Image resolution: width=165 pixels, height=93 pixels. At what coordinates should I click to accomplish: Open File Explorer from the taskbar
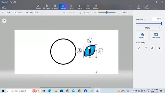(56, 91)
